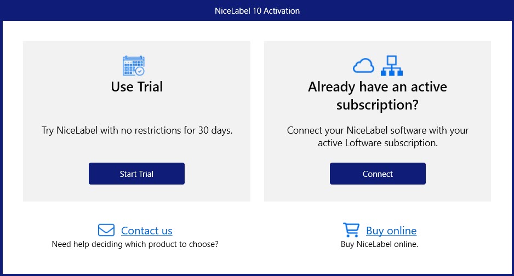This screenshot has height=276, width=514.
Task: Connect to active Loftware subscription
Action: (378, 174)
